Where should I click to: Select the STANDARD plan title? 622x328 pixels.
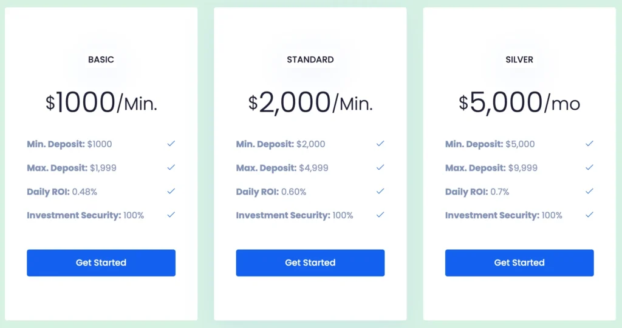310,59
